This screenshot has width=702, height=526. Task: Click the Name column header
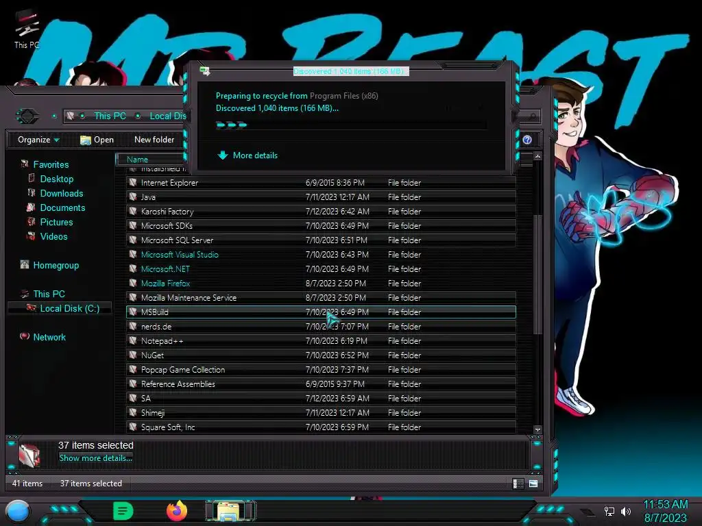click(150, 159)
